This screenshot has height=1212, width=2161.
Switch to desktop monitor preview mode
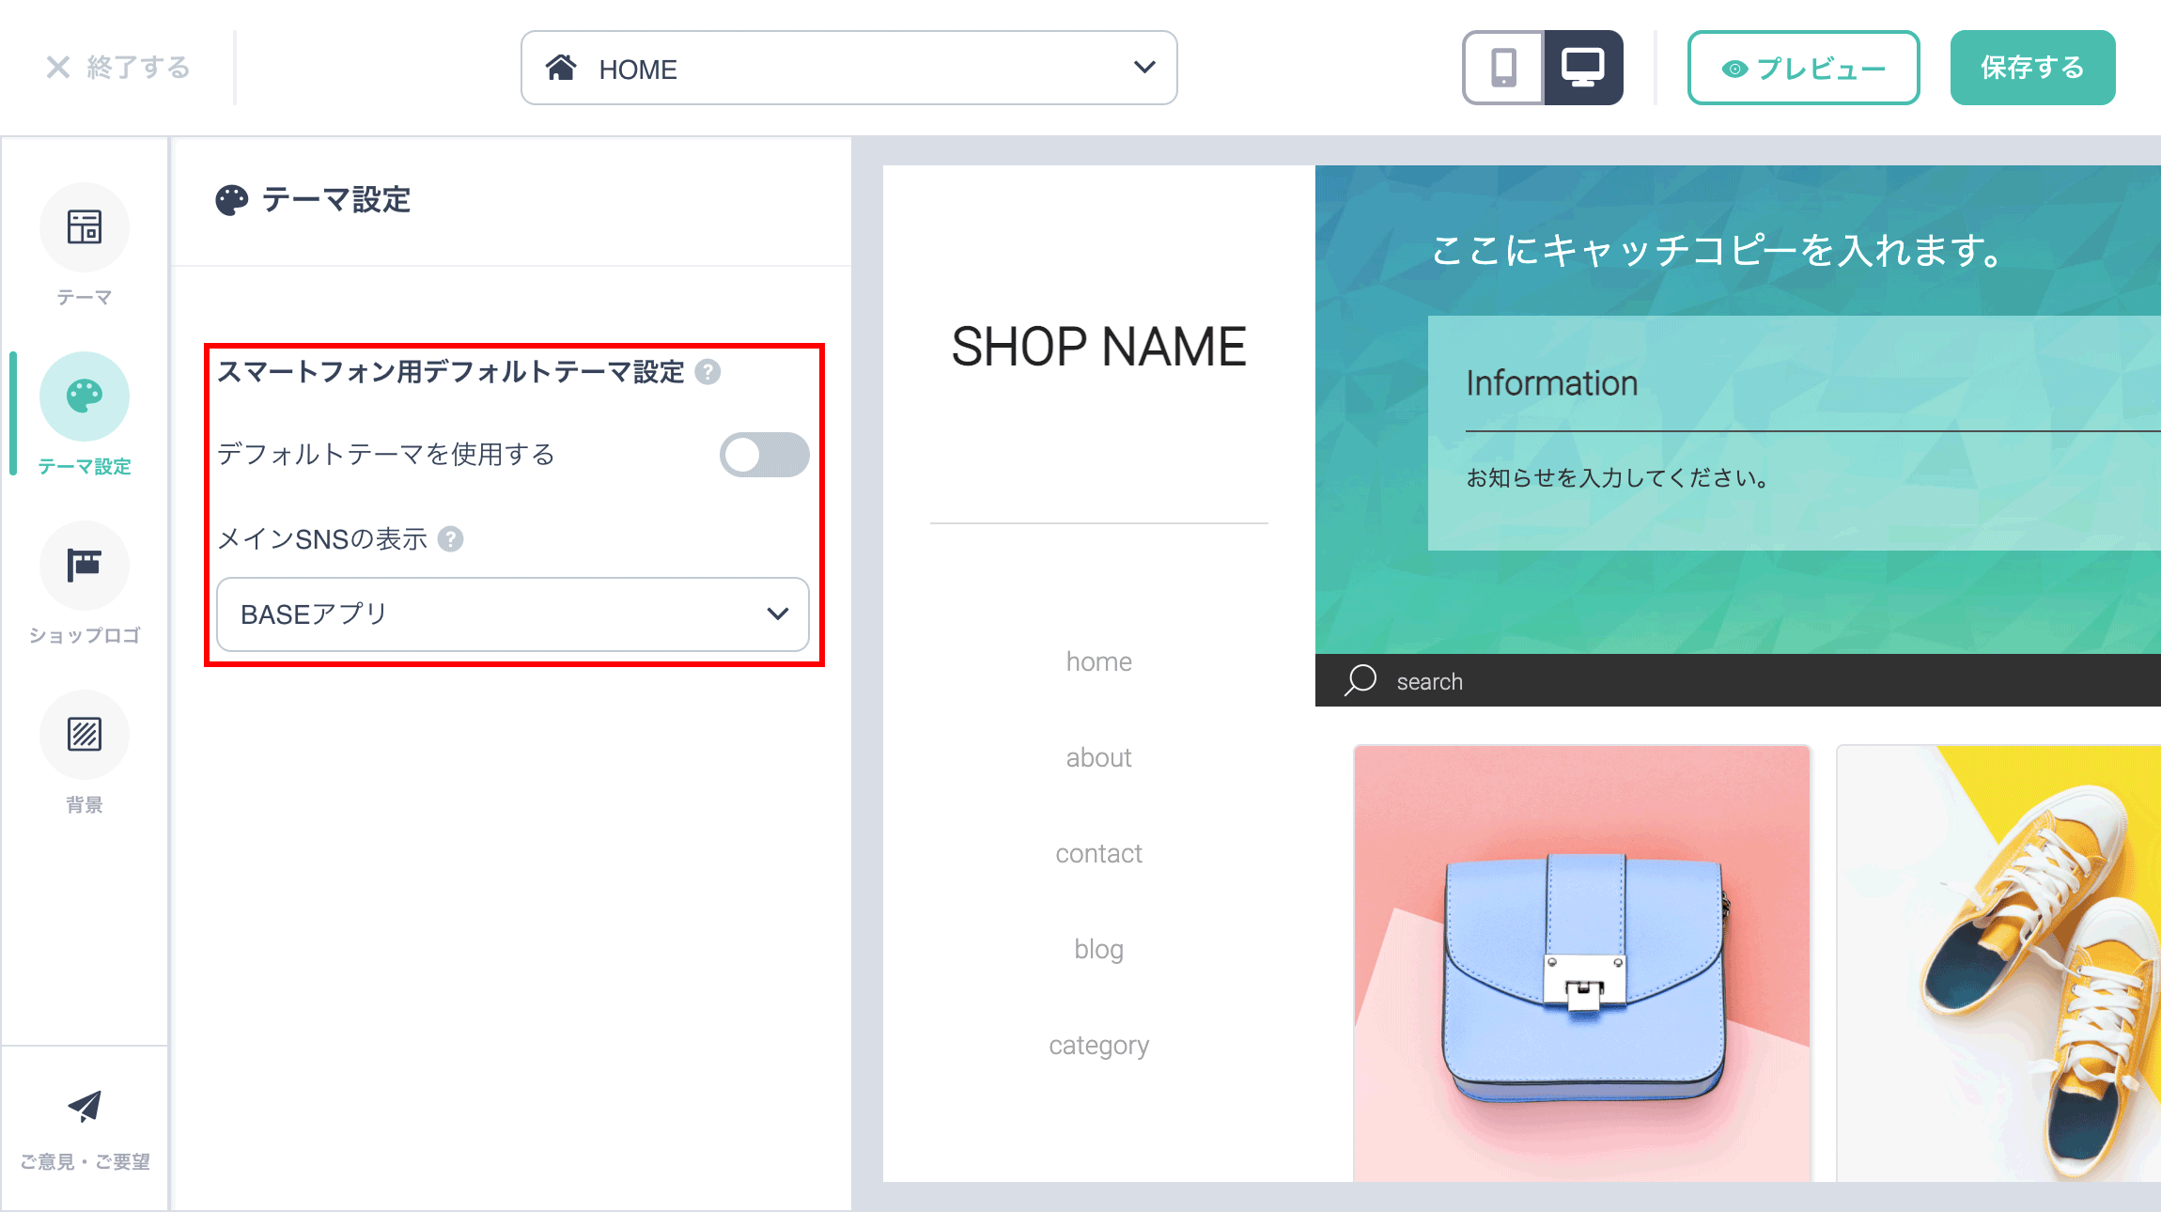[x=1583, y=68]
